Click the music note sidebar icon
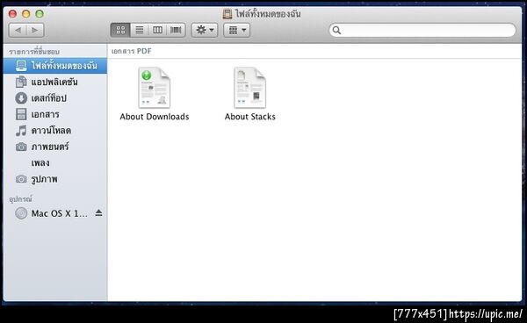This screenshot has width=527, height=323. [x=21, y=130]
